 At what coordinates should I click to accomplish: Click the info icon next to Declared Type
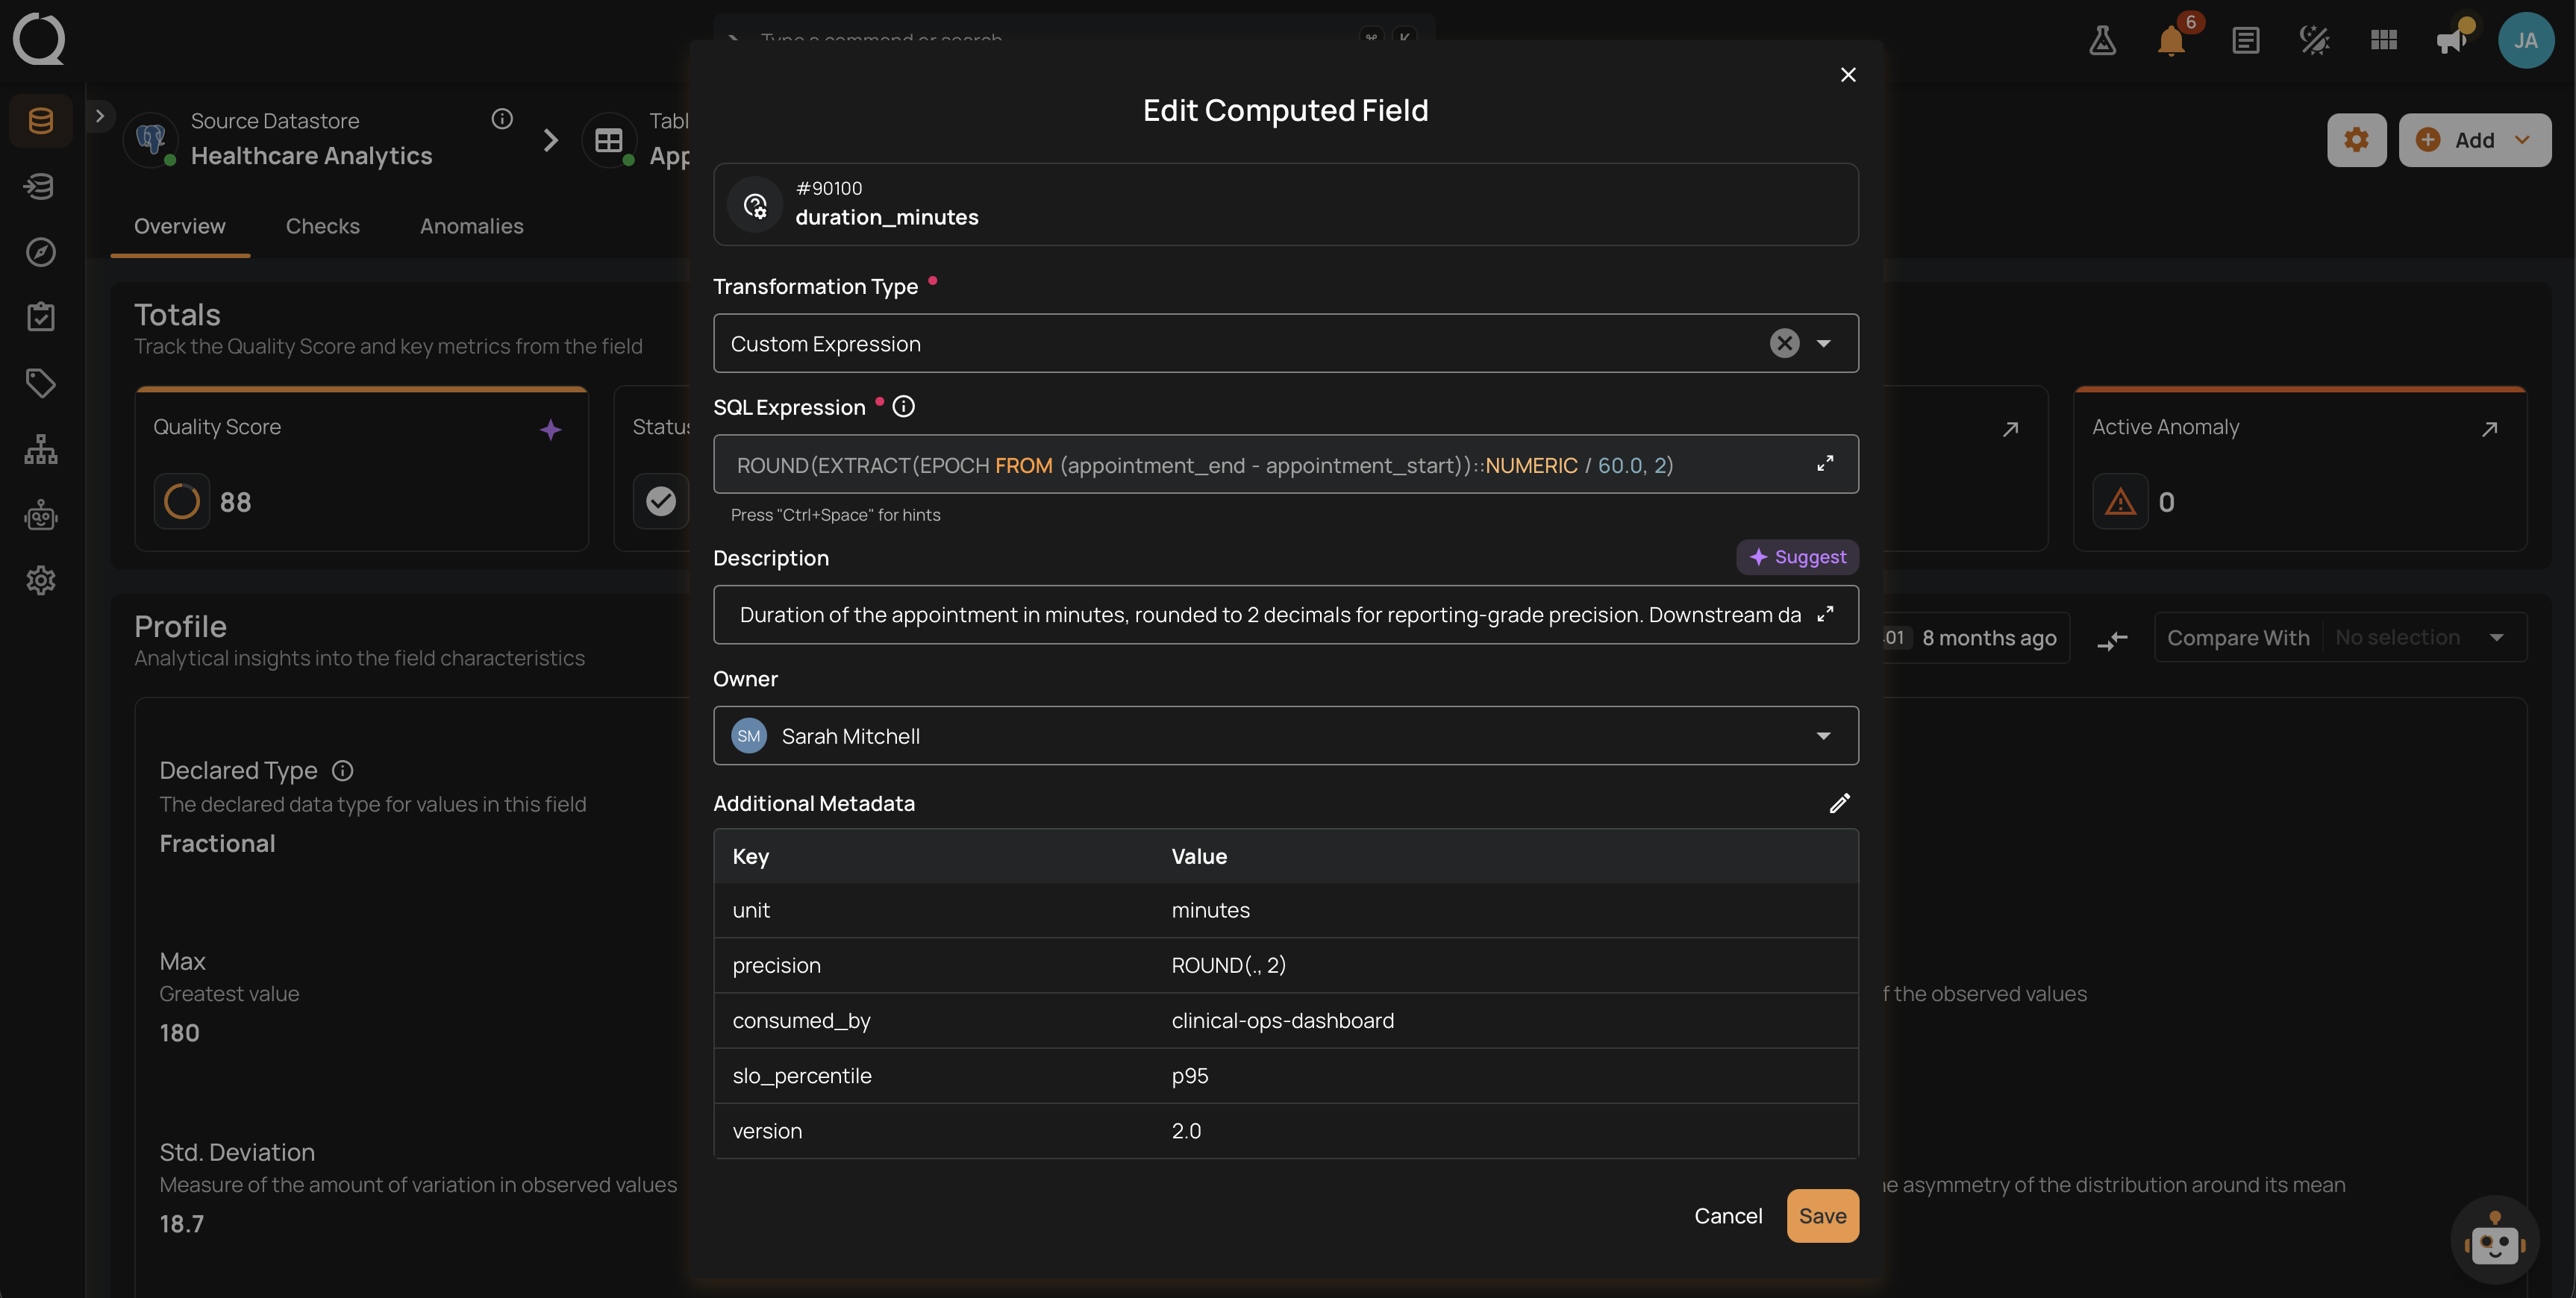[343, 770]
